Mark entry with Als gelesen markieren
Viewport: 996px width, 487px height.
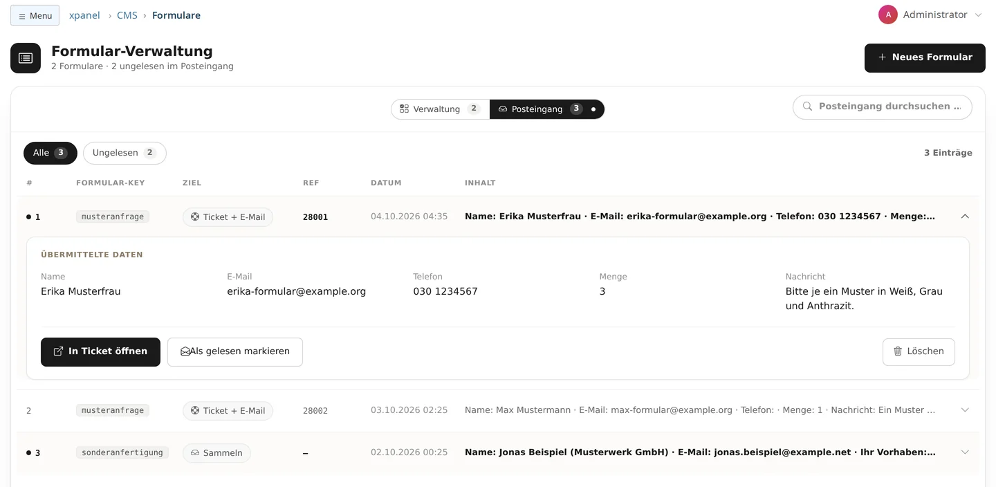click(235, 351)
